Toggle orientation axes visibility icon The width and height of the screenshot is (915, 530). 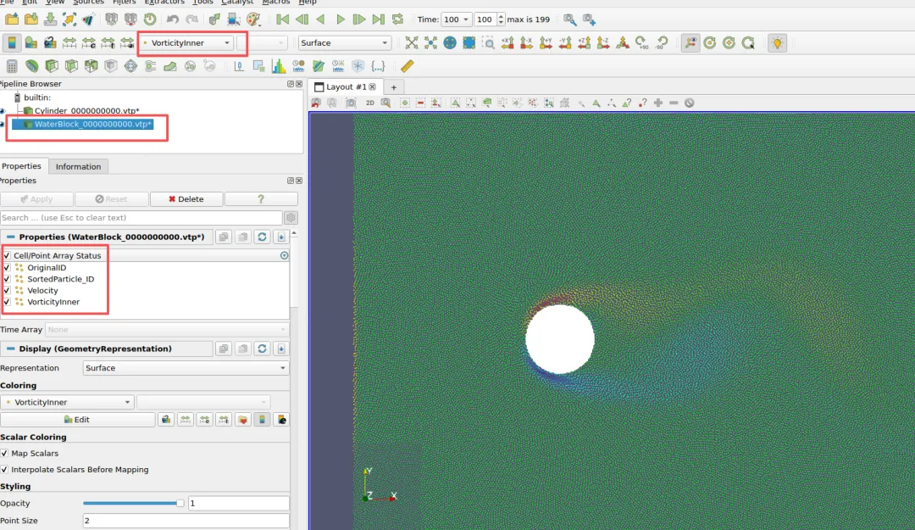[690, 42]
